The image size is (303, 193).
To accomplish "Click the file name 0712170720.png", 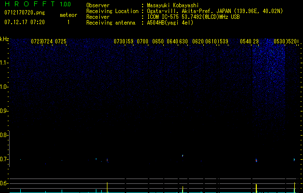I will click(x=25, y=13).
